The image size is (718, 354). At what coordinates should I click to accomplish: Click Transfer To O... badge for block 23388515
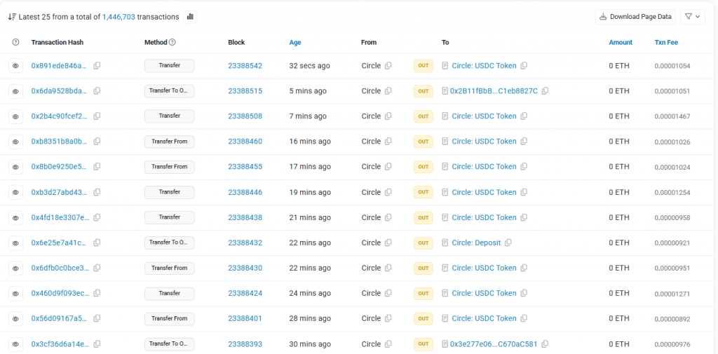click(x=170, y=91)
